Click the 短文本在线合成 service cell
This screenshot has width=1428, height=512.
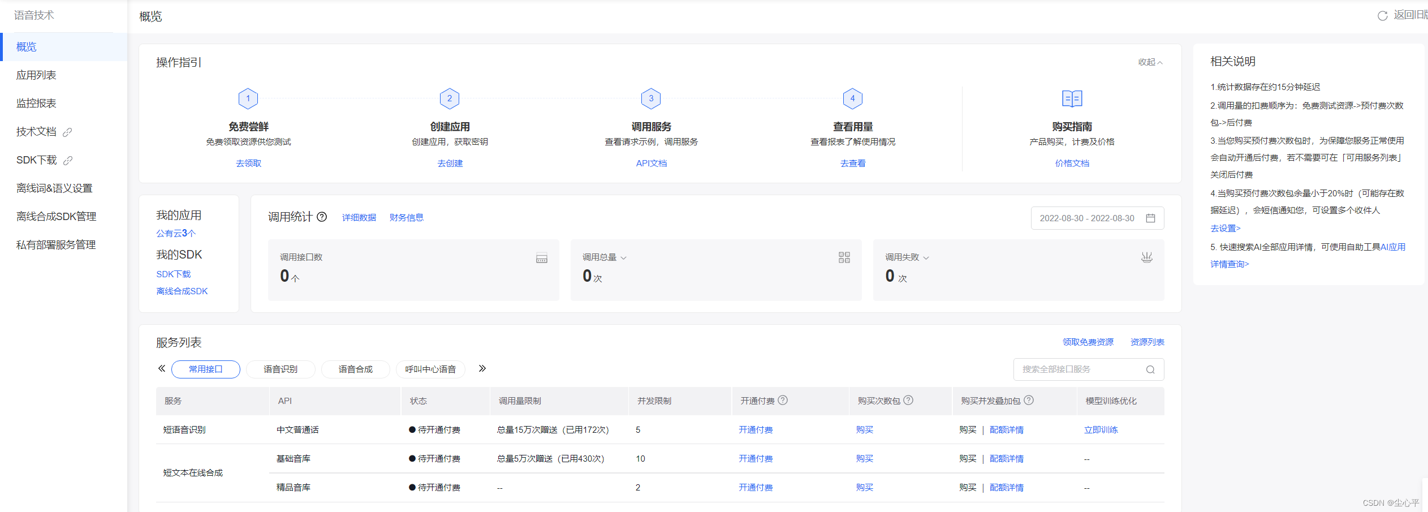[193, 473]
